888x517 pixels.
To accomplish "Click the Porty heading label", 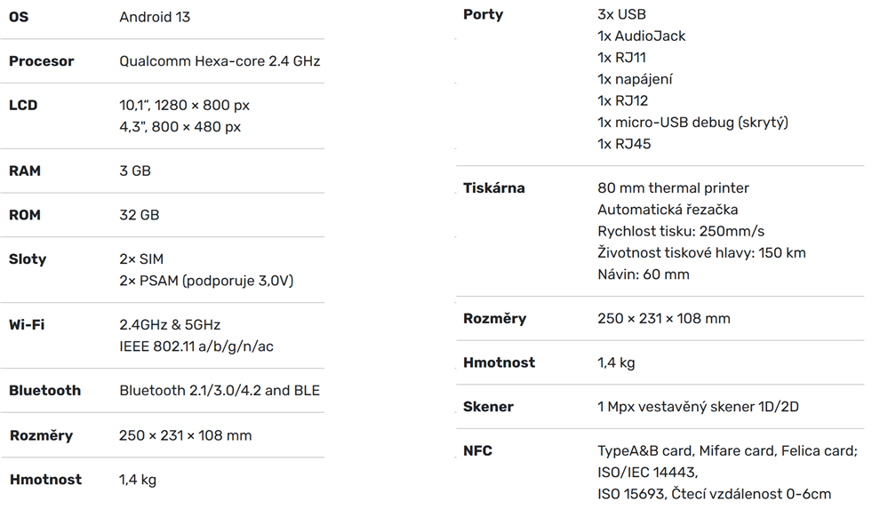I will [x=484, y=14].
